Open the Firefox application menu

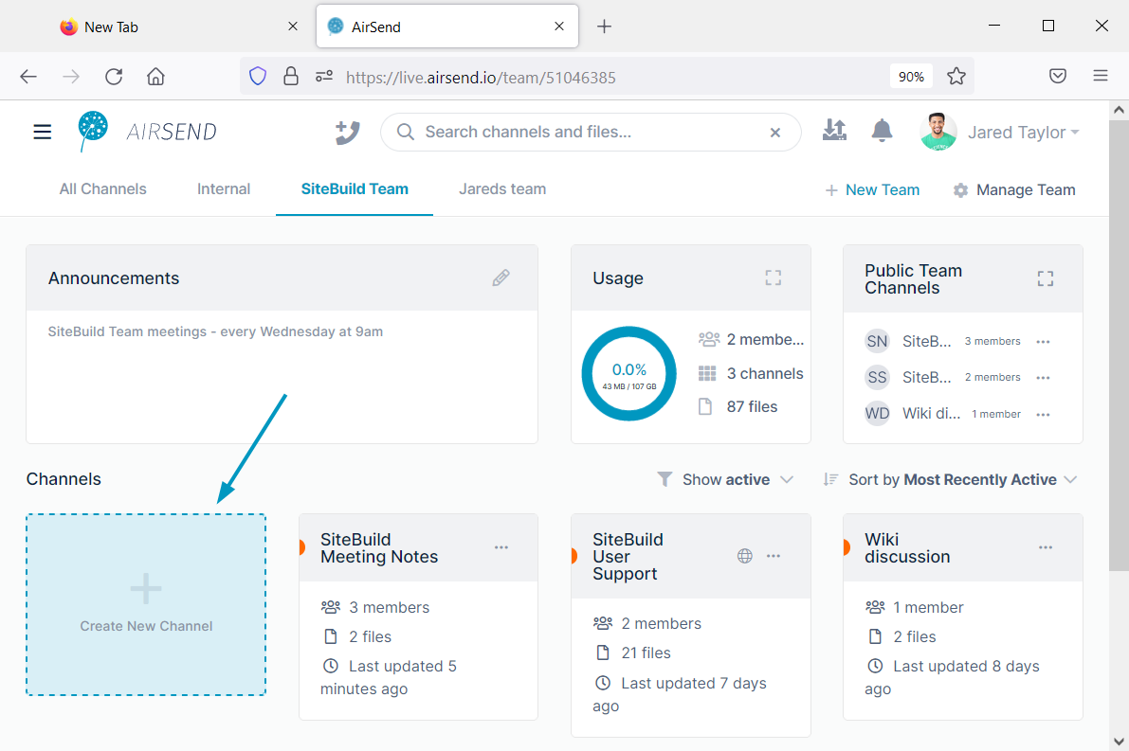coord(1101,76)
